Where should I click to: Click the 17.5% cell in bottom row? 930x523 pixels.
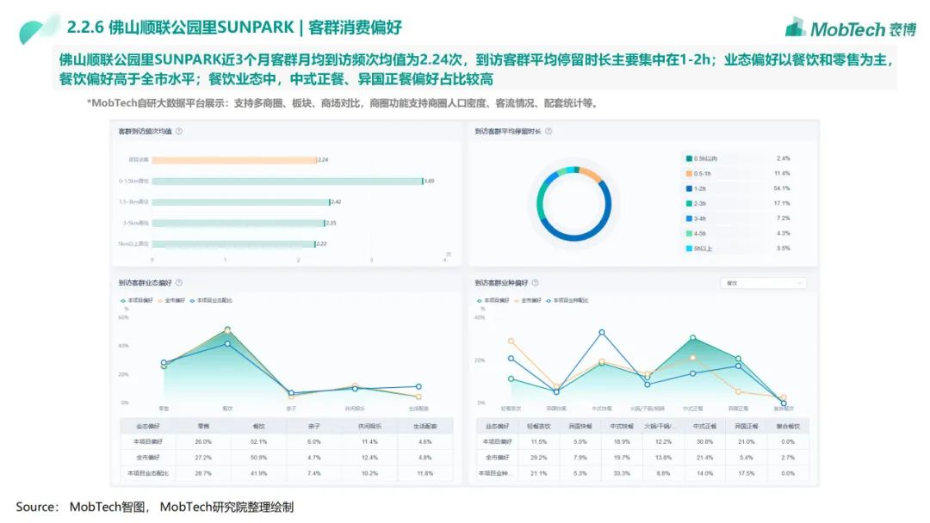[x=746, y=474]
